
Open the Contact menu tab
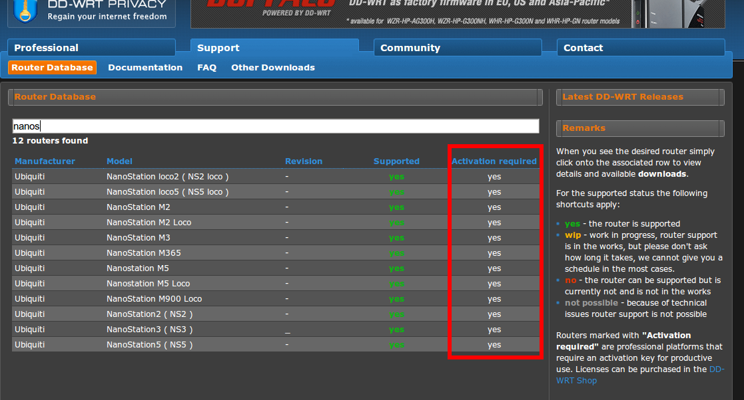pos(641,48)
